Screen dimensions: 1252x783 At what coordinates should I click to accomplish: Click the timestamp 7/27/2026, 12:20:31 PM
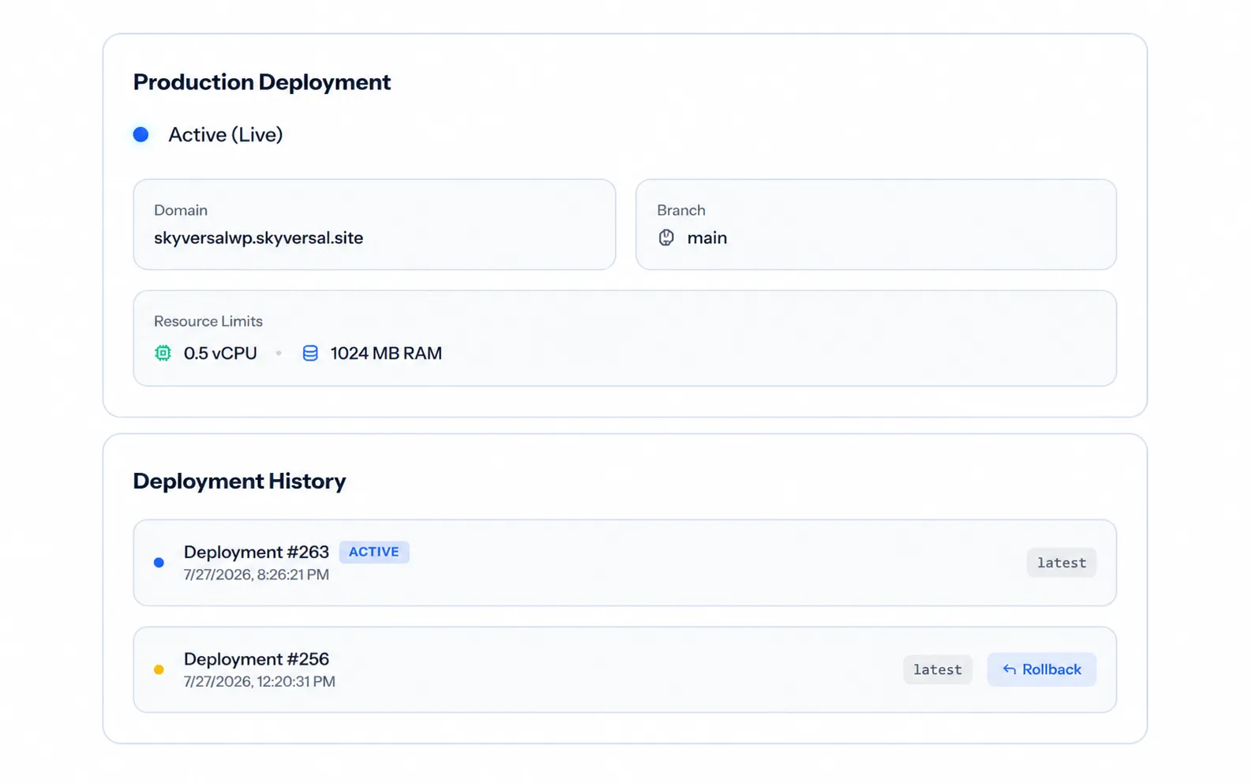click(260, 681)
